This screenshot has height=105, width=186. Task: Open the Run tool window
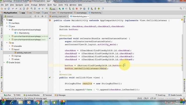point(7,95)
